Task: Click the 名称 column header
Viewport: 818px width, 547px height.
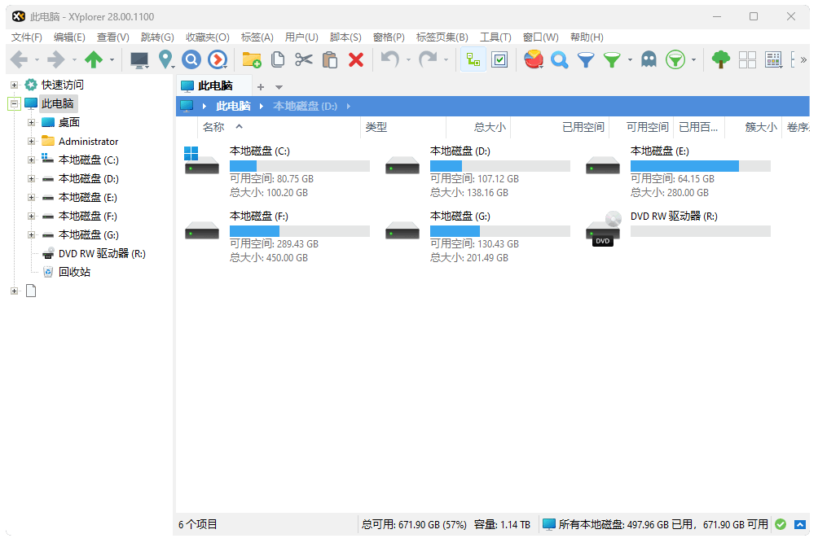Action: point(213,127)
